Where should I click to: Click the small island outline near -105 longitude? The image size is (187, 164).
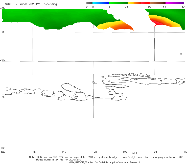(x=94, y=83)
